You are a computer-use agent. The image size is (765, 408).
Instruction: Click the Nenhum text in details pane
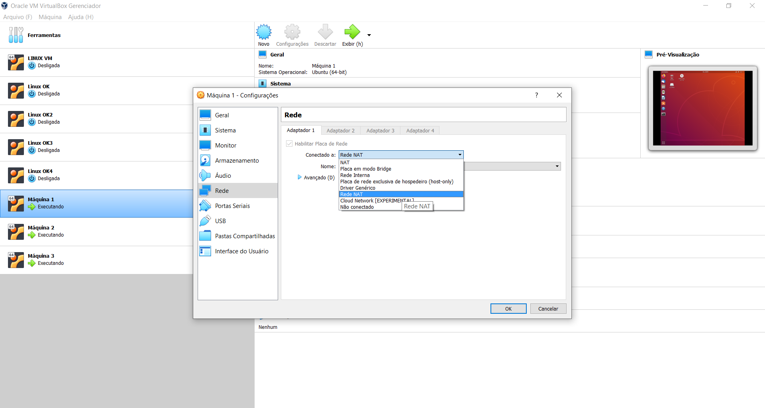[x=268, y=327]
